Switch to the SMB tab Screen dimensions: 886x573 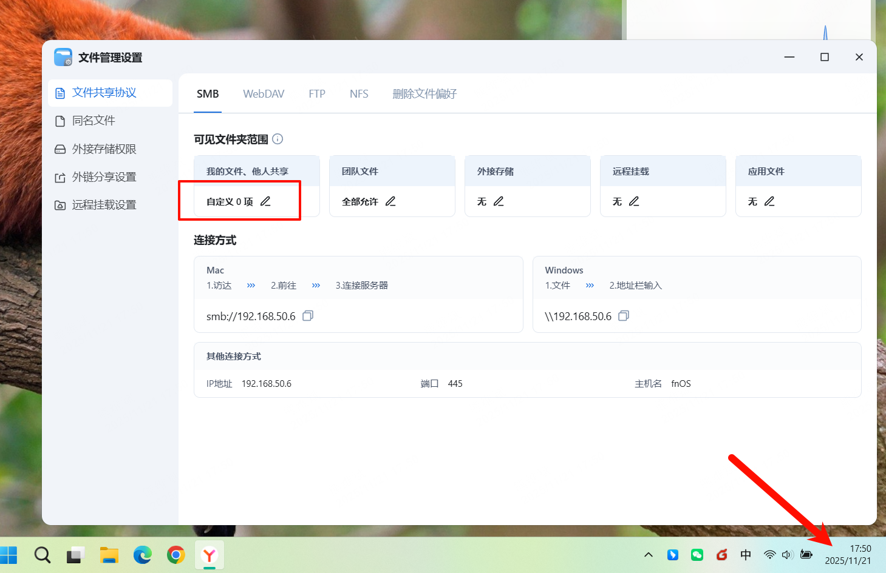tap(208, 94)
